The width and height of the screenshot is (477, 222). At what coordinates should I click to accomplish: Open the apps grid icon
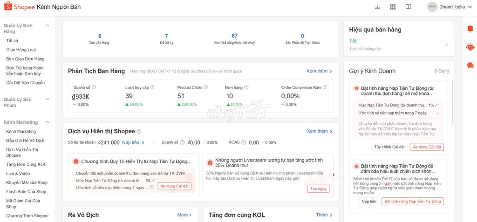393,7
